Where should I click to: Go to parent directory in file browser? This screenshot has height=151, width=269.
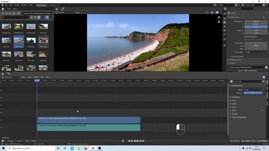(10, 13)
